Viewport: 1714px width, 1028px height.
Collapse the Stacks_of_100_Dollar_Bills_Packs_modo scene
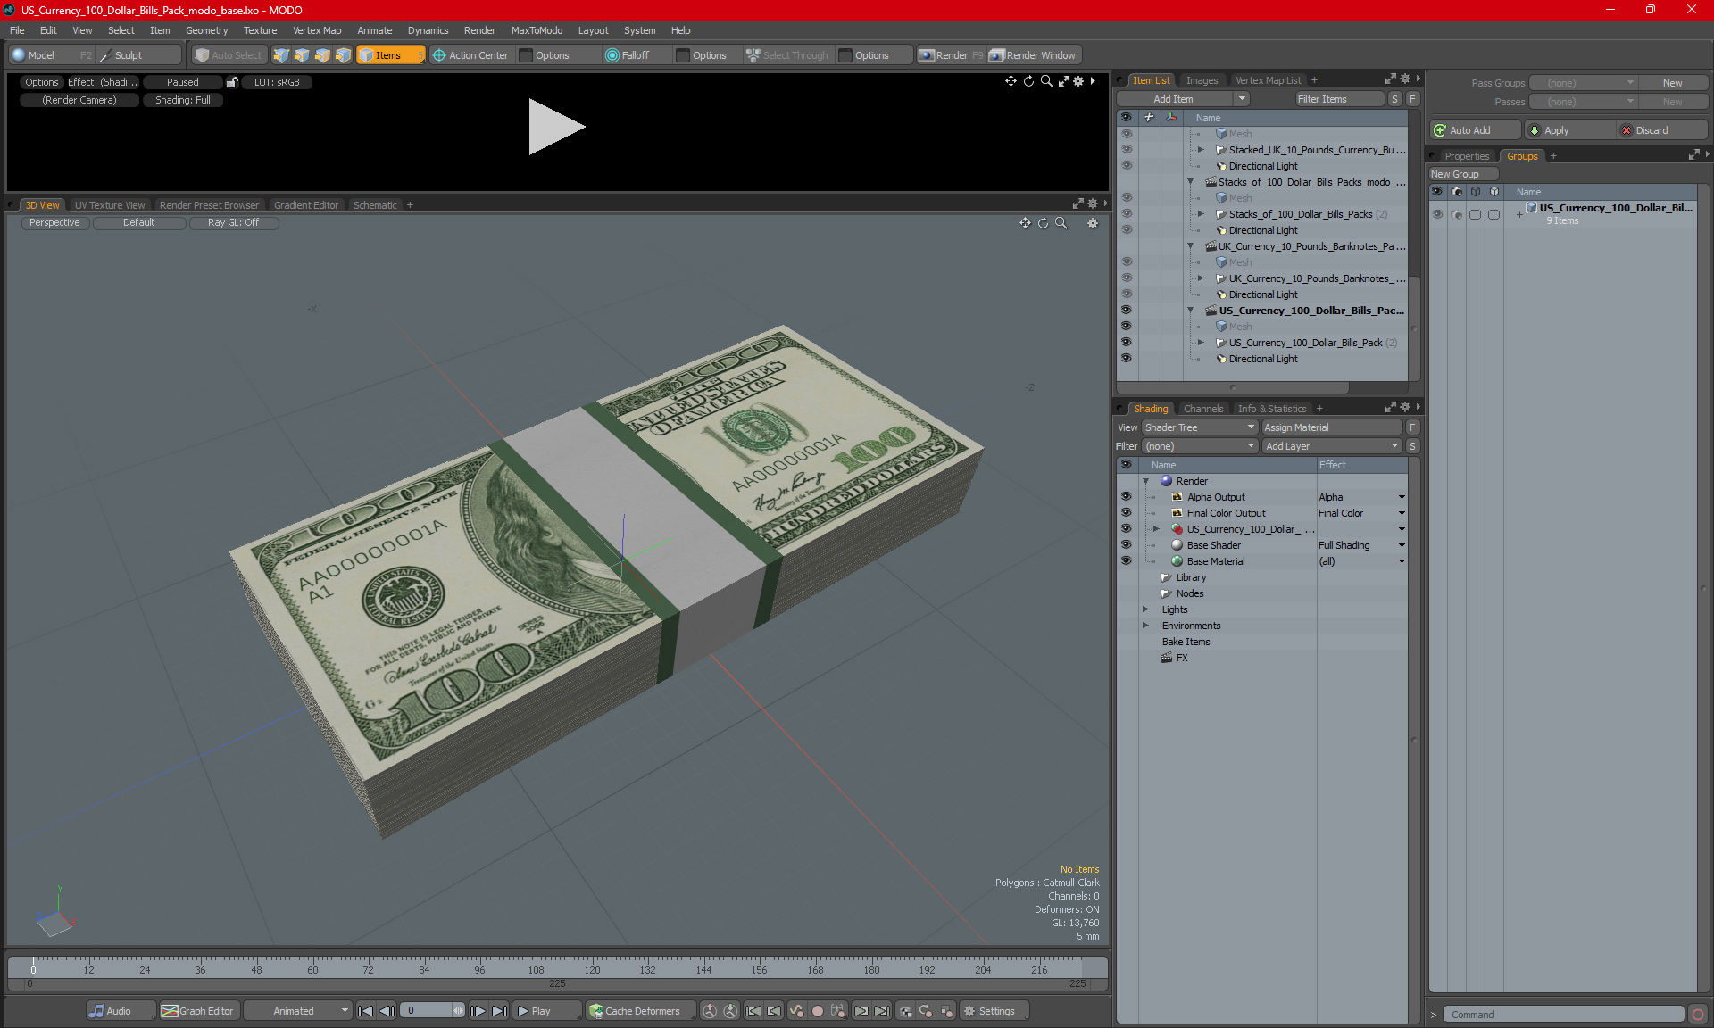click(1190, 182)
